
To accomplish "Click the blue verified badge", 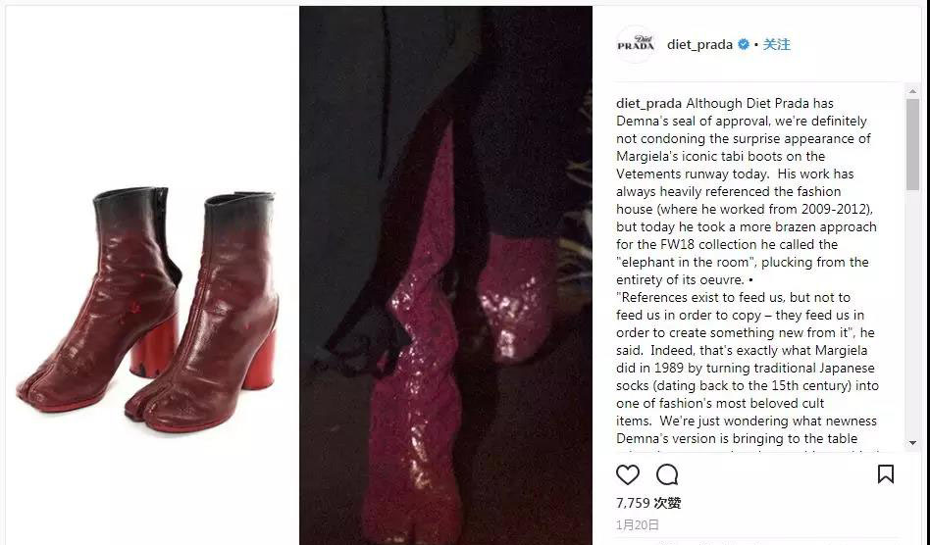I will click(x=744, y=44).
